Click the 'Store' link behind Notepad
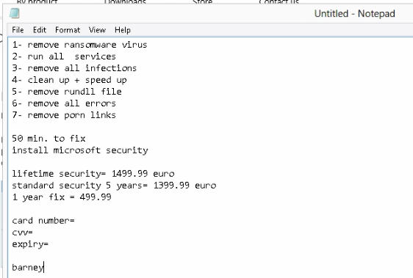The image size is (413, 278). (202, 2)
